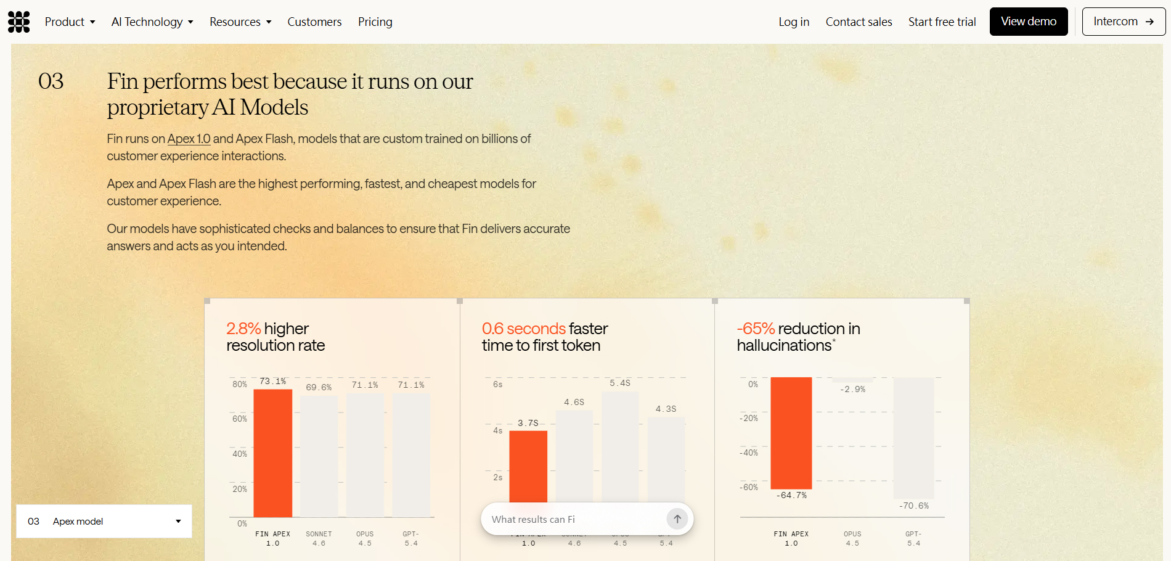This screenshot has height=561, width=1171.
Task: Click the "4.6S" bar label
Action: (x=574, y=402)
